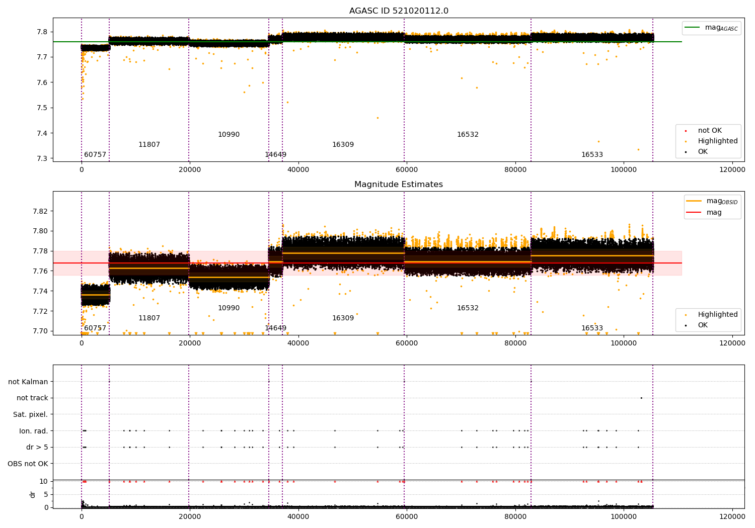
Task: Click y-axis tick '7.3' in AGASC ID plot
Action: tap(42, 159)
